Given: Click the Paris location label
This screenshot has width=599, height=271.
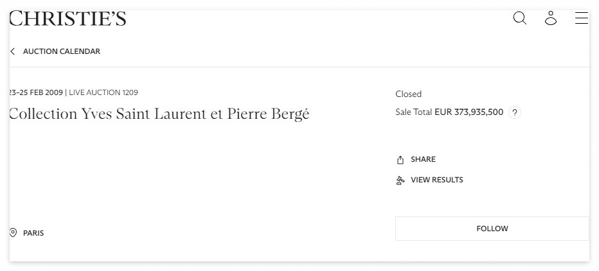Looking at the screenshot, I should [33, 233].
